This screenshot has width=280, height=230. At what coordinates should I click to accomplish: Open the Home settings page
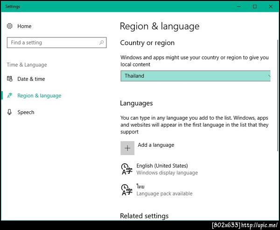(24, 26)
